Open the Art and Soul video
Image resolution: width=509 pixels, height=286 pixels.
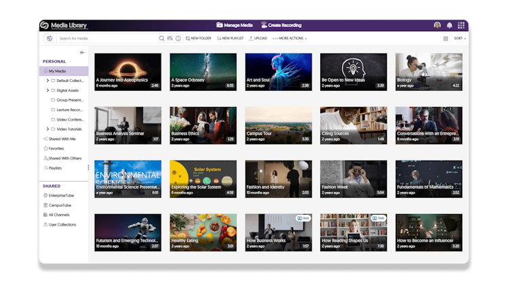pyautogui.click(x=278, y=72)
